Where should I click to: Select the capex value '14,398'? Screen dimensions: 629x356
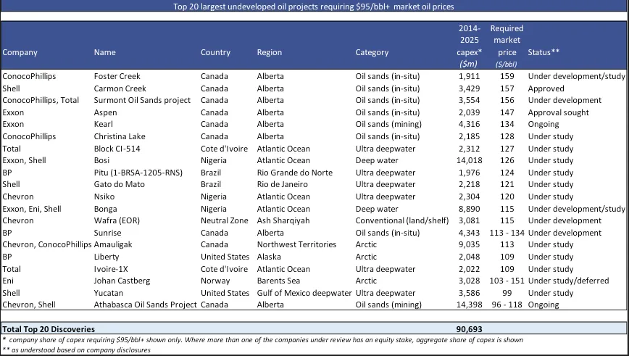(470, 305)
